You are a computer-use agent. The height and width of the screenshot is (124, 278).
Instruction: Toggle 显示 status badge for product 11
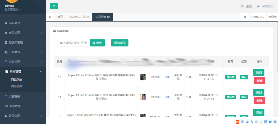coord(244,97)
